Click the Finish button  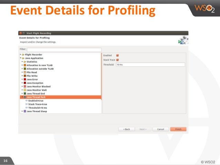(178, 129)
